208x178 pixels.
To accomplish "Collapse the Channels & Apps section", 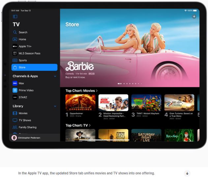I will click(55, 76).
